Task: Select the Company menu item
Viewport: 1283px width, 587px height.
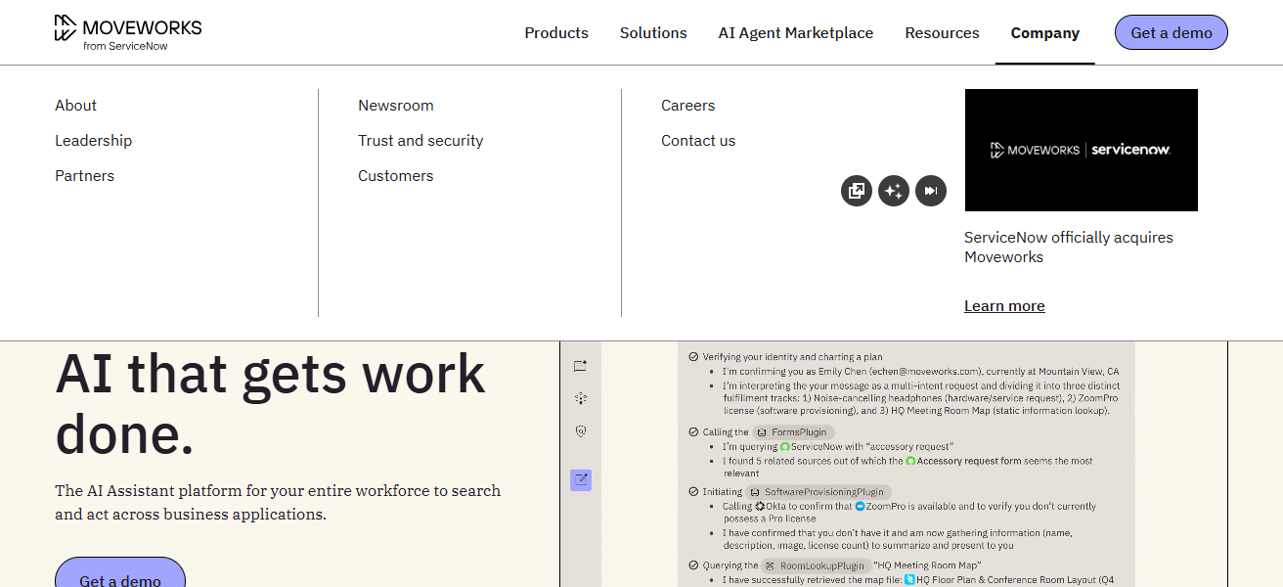Action: (x=1044, y=32)
